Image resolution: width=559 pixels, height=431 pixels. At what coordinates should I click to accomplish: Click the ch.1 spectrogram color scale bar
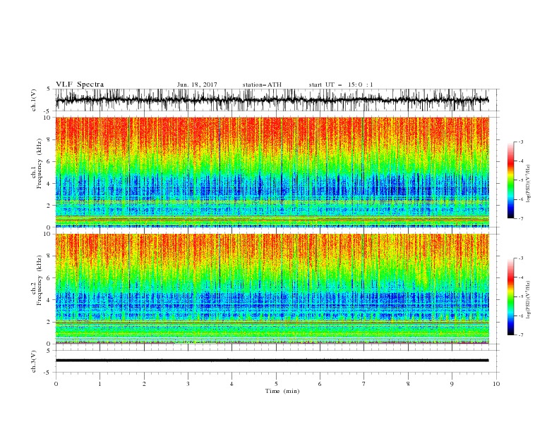(x=510, y=180)
